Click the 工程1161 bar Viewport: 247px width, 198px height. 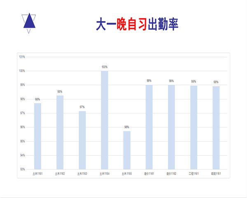click(194, 127)
